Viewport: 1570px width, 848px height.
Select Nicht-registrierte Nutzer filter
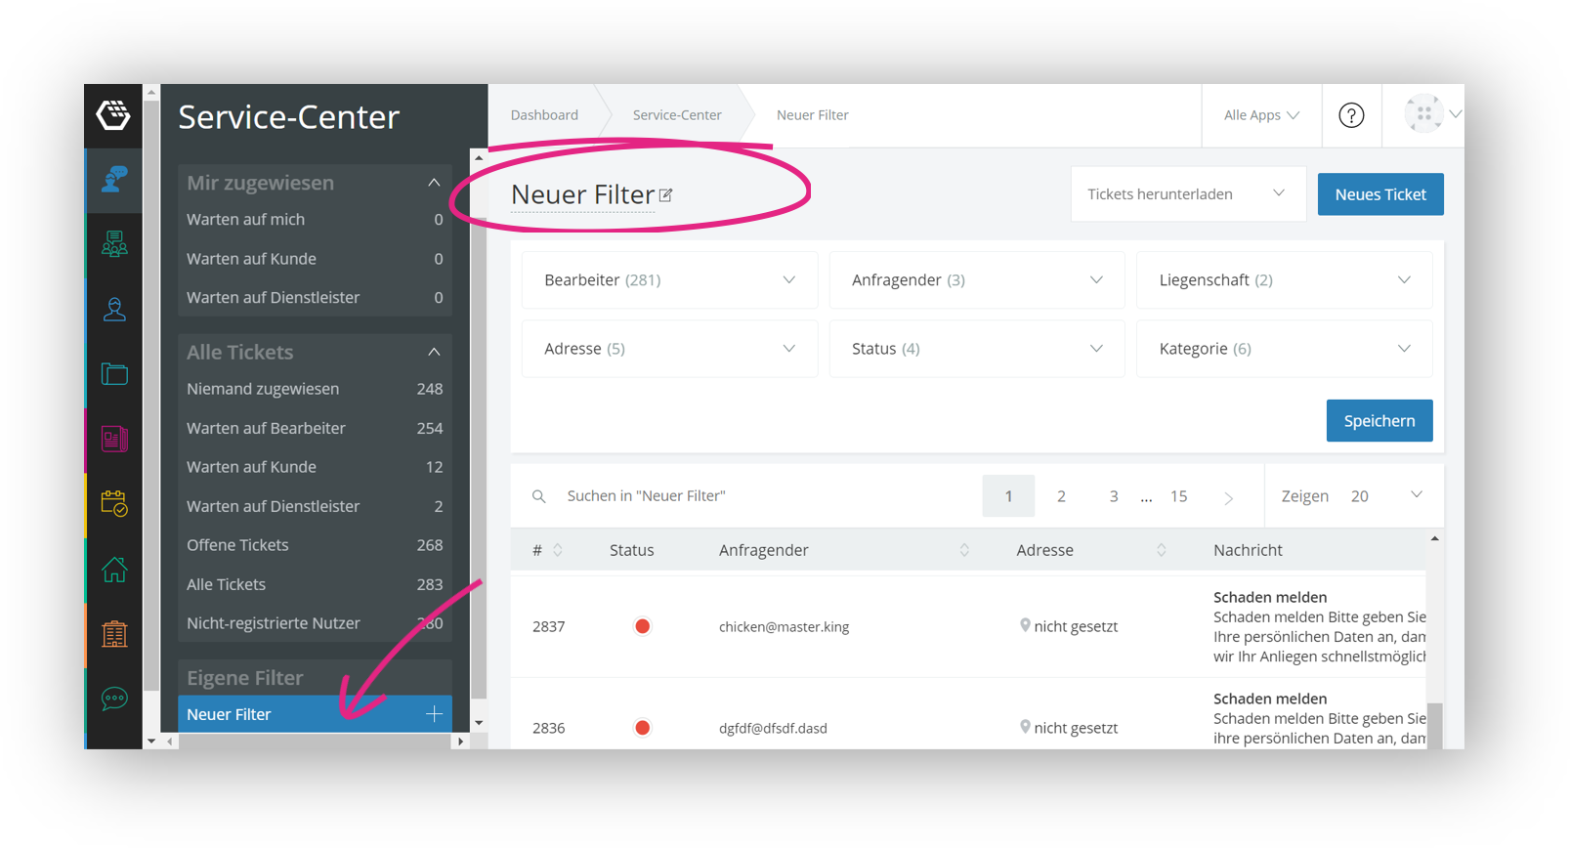(x=315, y=623)
